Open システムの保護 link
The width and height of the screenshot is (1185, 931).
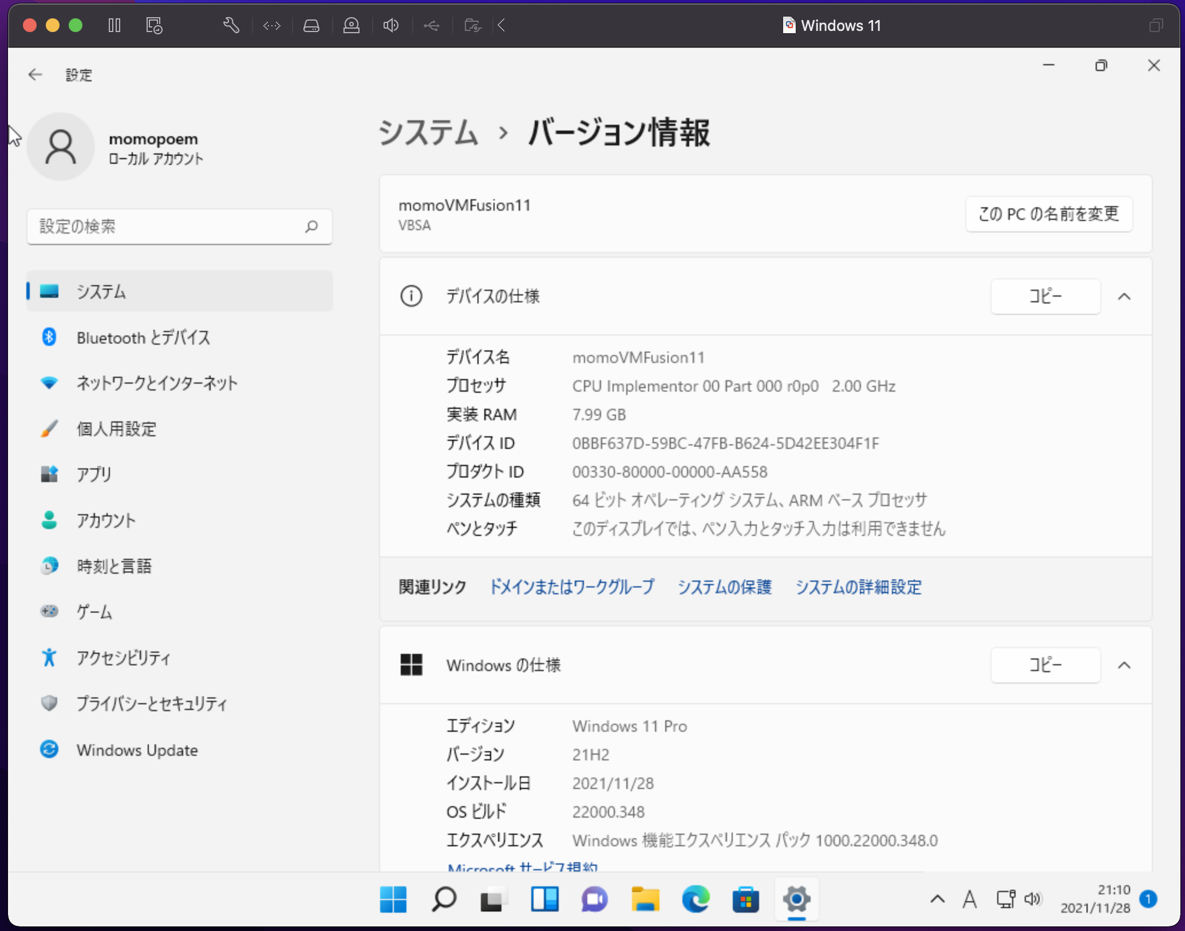pos(725,587)
